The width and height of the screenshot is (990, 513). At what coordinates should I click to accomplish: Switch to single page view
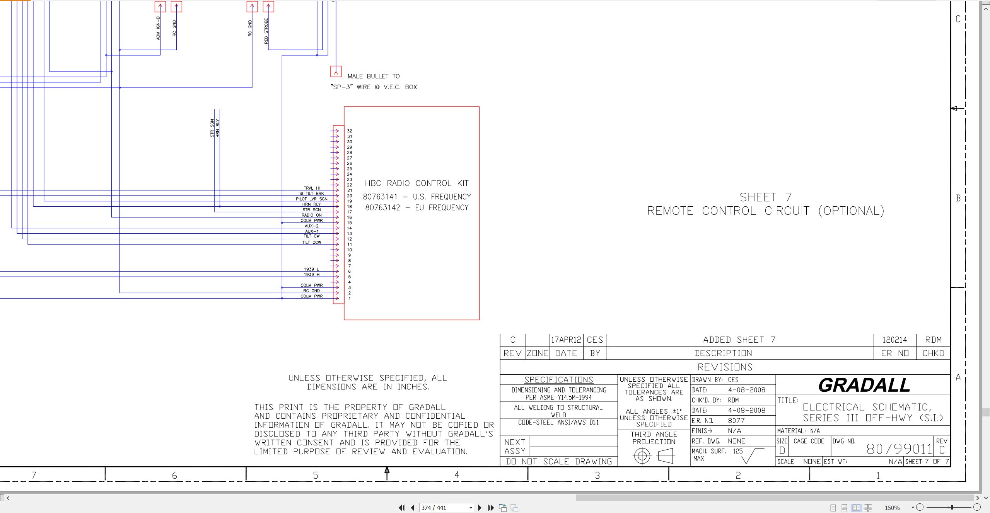[x=833, y=508]
